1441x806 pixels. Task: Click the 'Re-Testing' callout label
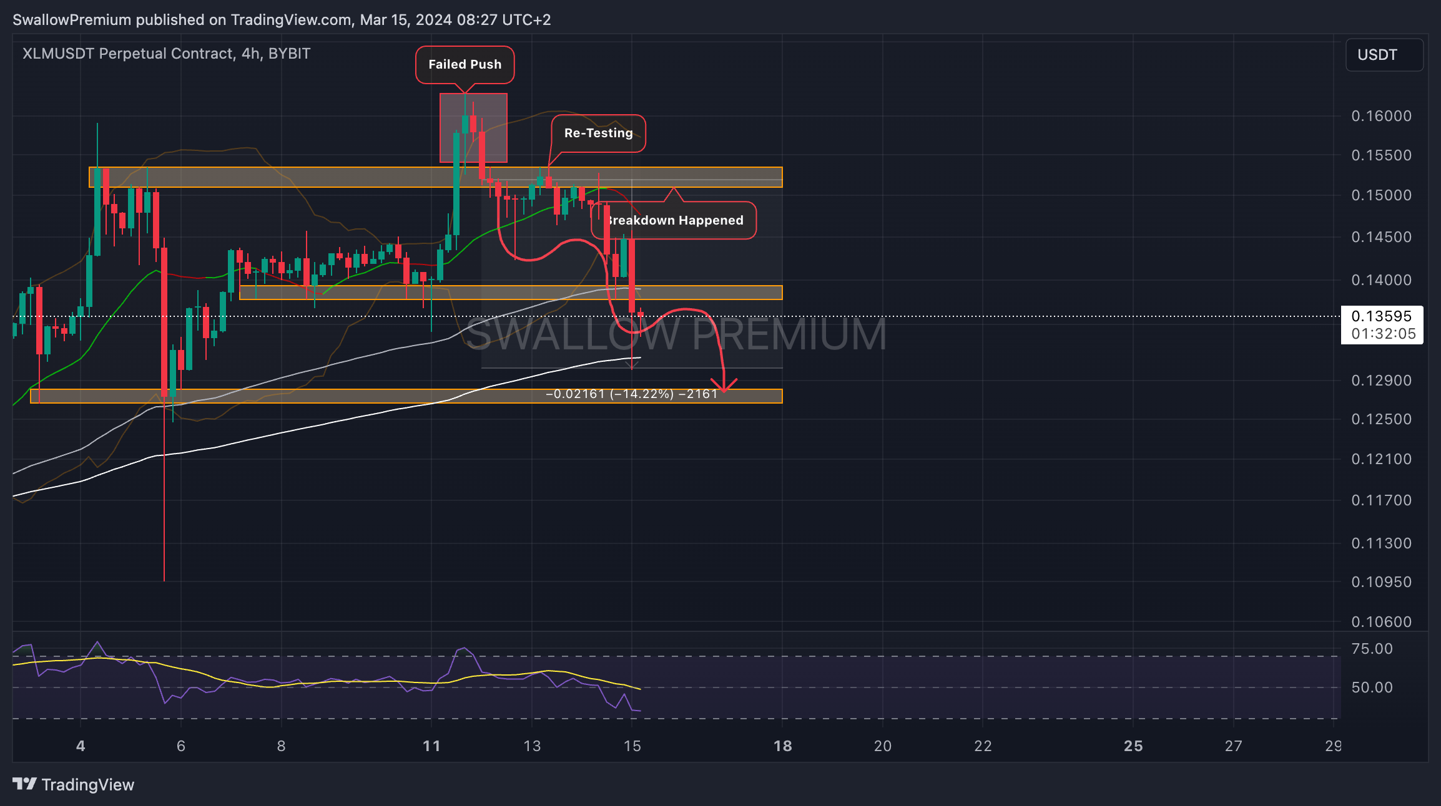tap(598, 133)
